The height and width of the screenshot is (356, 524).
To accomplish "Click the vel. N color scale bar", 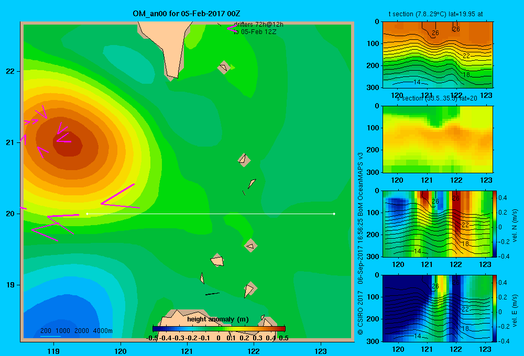I will pyautogui.click(x=495, y=224).
